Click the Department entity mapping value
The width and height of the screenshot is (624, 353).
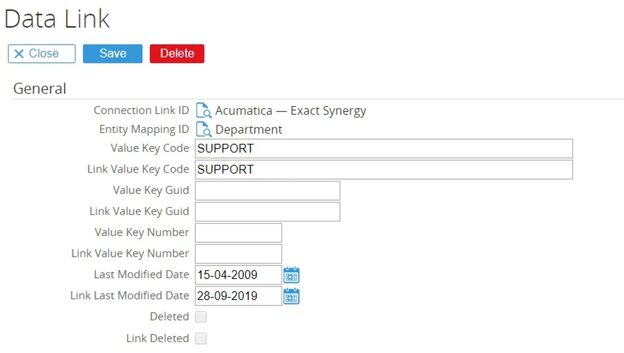click(x=248, y=130)
